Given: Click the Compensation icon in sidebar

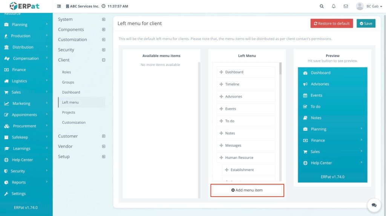Looking at the screenshot, I should 7,59.
